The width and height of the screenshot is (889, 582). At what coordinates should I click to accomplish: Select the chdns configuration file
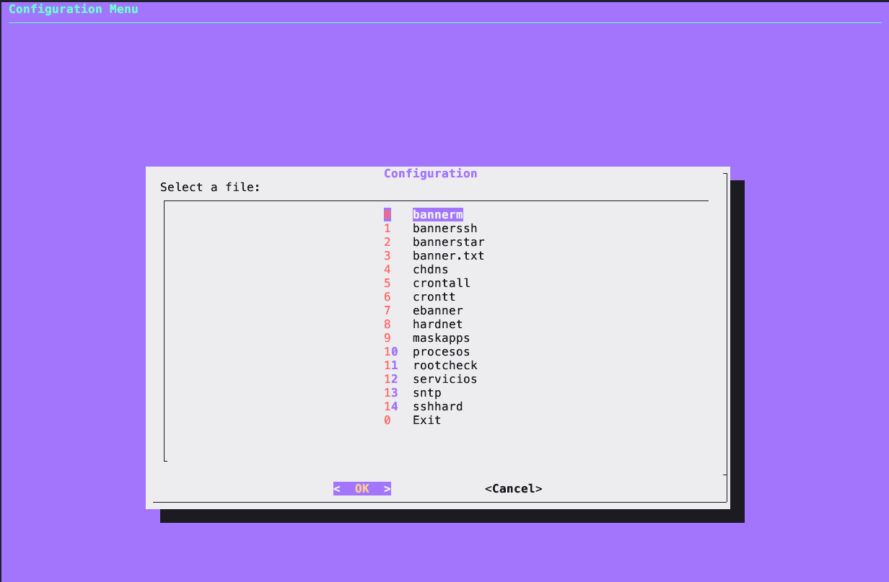point(430,270)
